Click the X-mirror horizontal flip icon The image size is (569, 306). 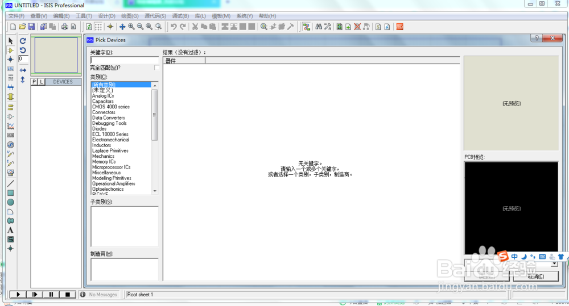[x=23, y=70]
